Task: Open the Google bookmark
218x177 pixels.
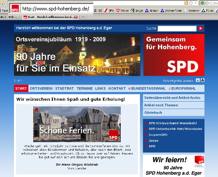Action: [137, 10]
